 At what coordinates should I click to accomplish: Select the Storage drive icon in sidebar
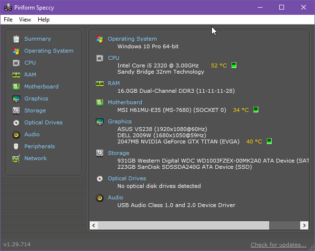click(x=16, y=110)
